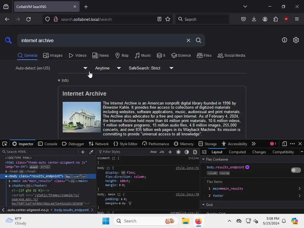Select main#main_results flex item
The width and height of the screenshot is (304, 228).
click(228, 189)
